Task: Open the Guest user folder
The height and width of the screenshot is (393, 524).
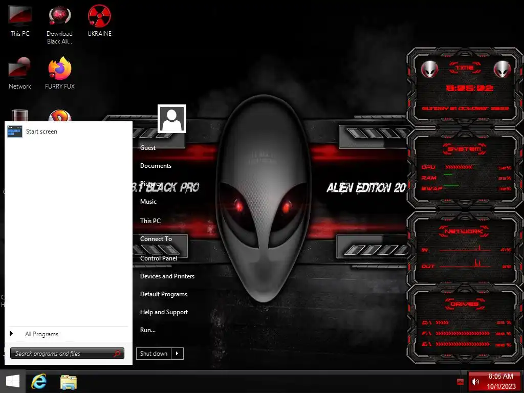Action: [148, 148]
